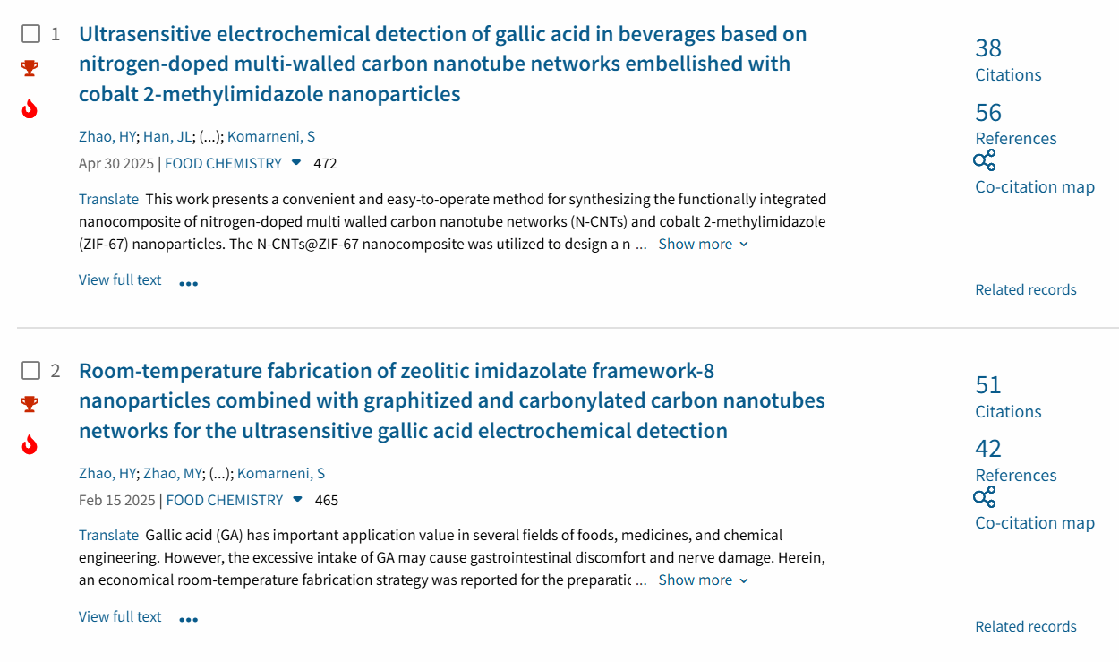Open Related records for record 2
Viewport: 1119px width, 662px height.
click(x=1026, y=626)
